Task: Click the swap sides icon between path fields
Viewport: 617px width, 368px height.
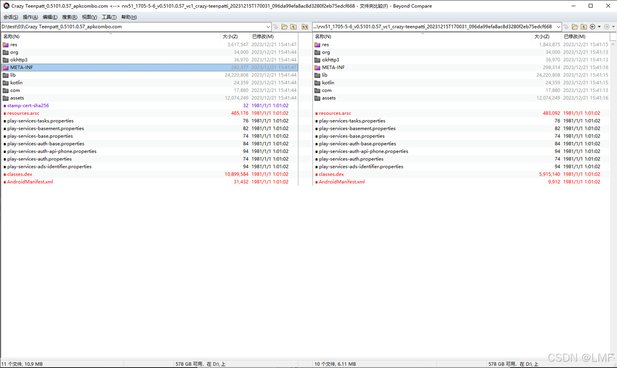Action: click(305, 27)
